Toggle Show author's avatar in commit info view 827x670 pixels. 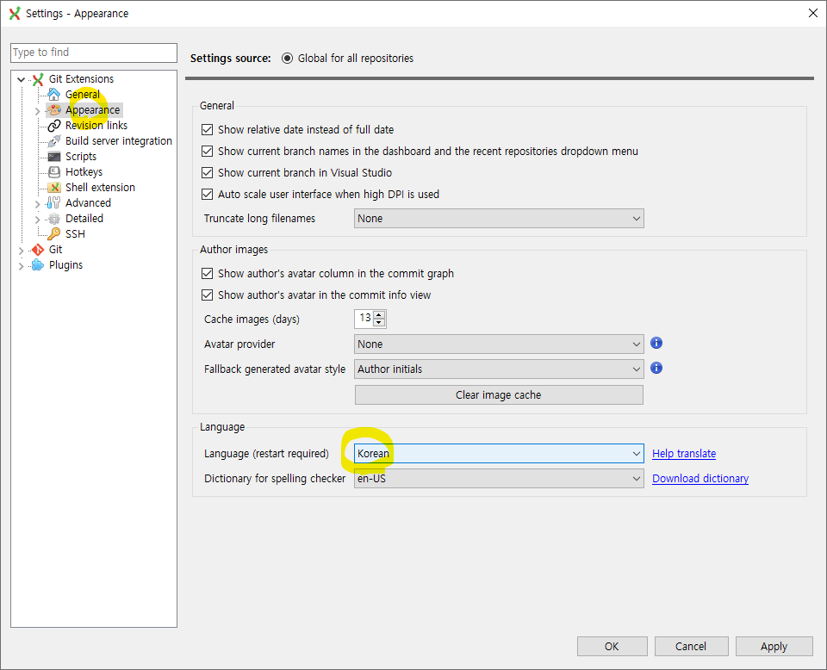(208, 295)
